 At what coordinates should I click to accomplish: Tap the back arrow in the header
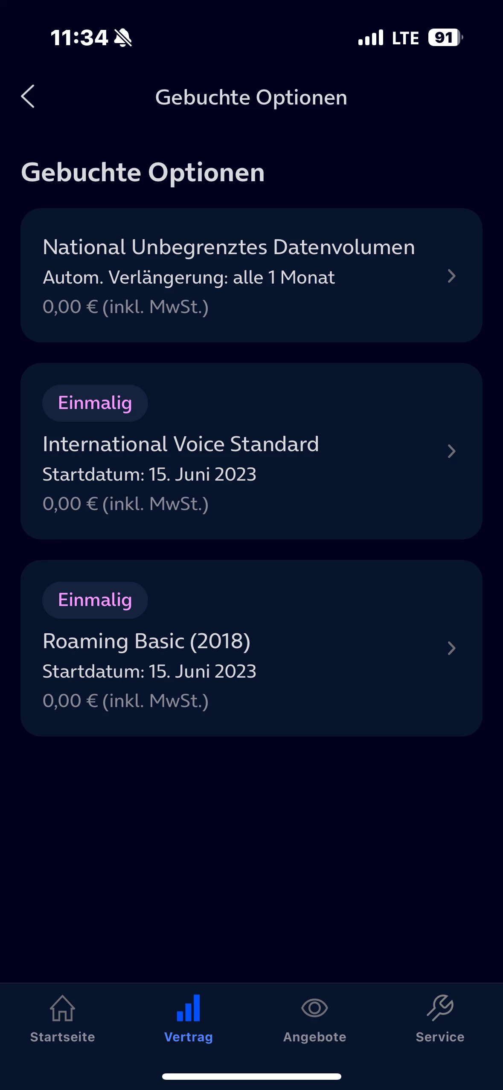point(28,96)
